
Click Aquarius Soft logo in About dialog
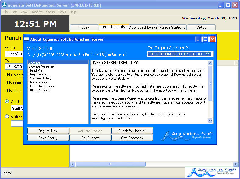pyautogui.click(x=187, y=136)
